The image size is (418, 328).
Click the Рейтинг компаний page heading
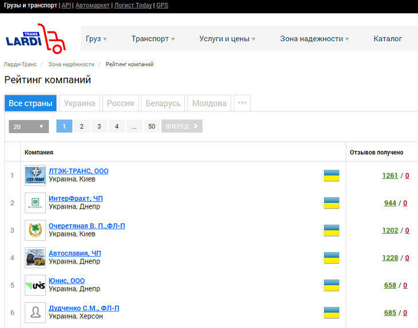(48, 80)
